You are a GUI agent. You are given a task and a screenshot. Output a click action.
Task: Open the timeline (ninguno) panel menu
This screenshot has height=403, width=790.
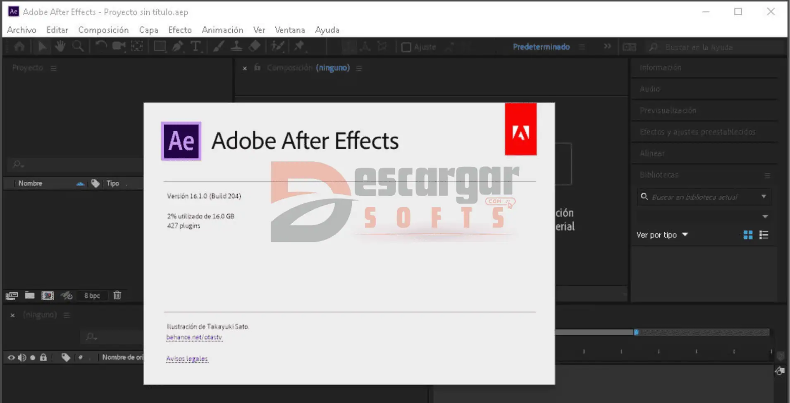(67, 315)
